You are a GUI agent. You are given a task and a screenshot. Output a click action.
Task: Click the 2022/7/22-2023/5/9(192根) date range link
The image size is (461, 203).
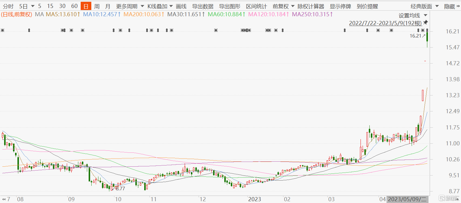point(385,23)
